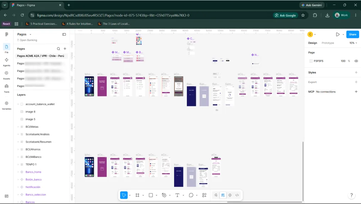Viewport: 361px width, 204px height.
Task: Select the Frame tool
Action: tap(138, 195)
